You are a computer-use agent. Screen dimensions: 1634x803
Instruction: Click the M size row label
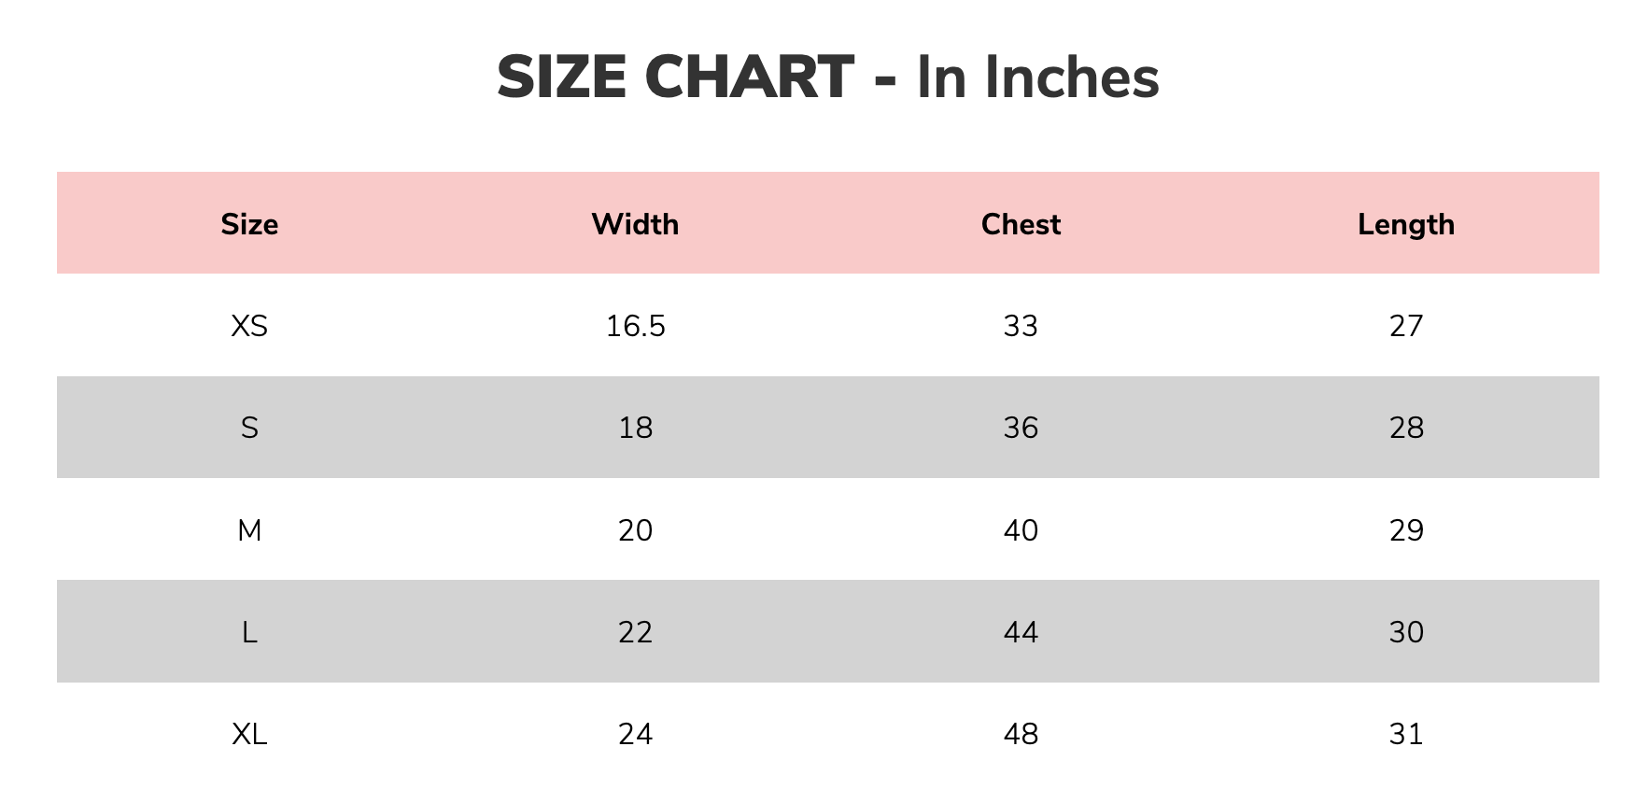[x=249, y=530]
